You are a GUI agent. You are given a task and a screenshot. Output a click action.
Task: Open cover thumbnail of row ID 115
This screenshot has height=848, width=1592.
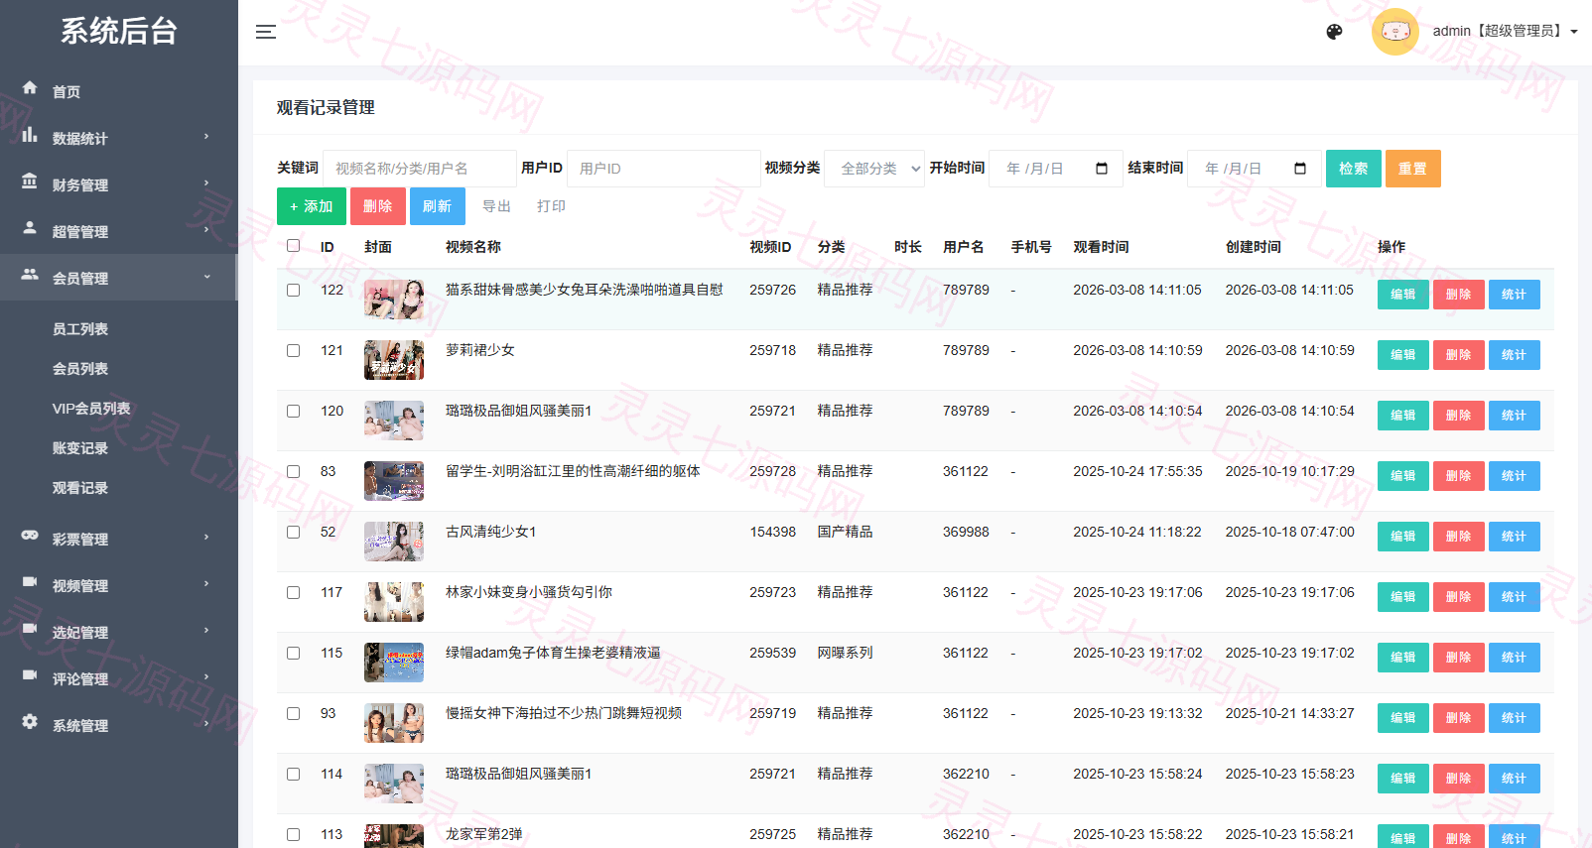[394, 663]
